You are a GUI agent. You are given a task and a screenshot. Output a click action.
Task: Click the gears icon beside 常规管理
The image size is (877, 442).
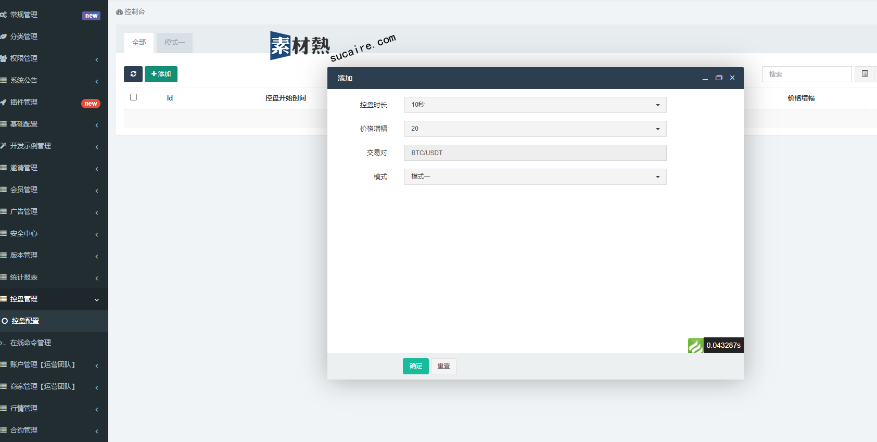(x=3, y=15)
